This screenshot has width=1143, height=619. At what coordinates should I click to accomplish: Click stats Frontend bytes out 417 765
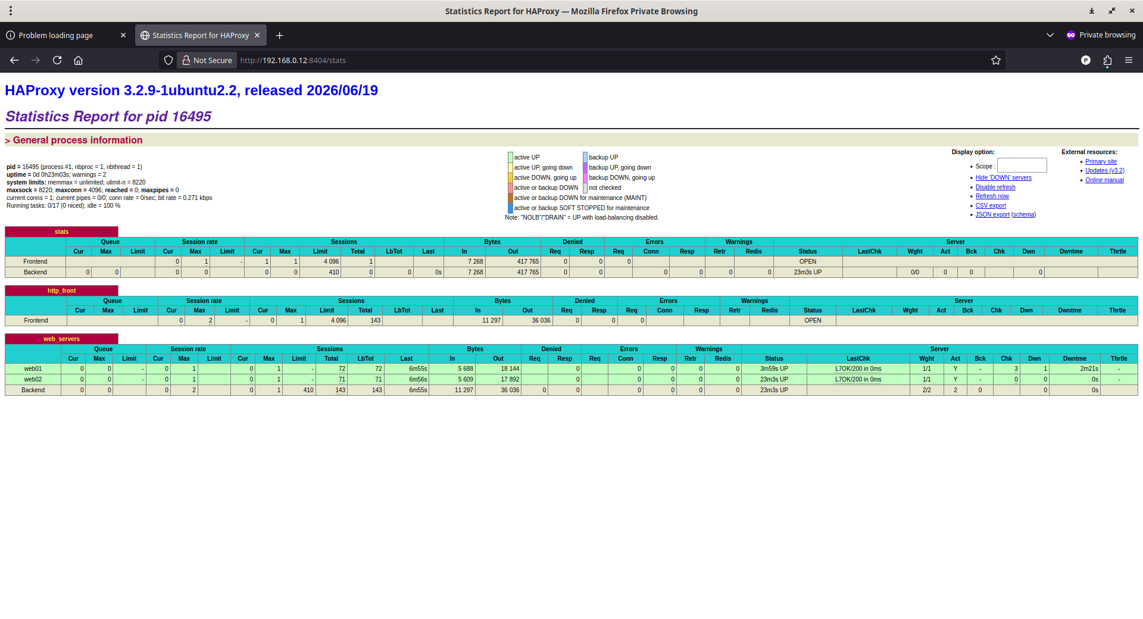pos(513,261)
